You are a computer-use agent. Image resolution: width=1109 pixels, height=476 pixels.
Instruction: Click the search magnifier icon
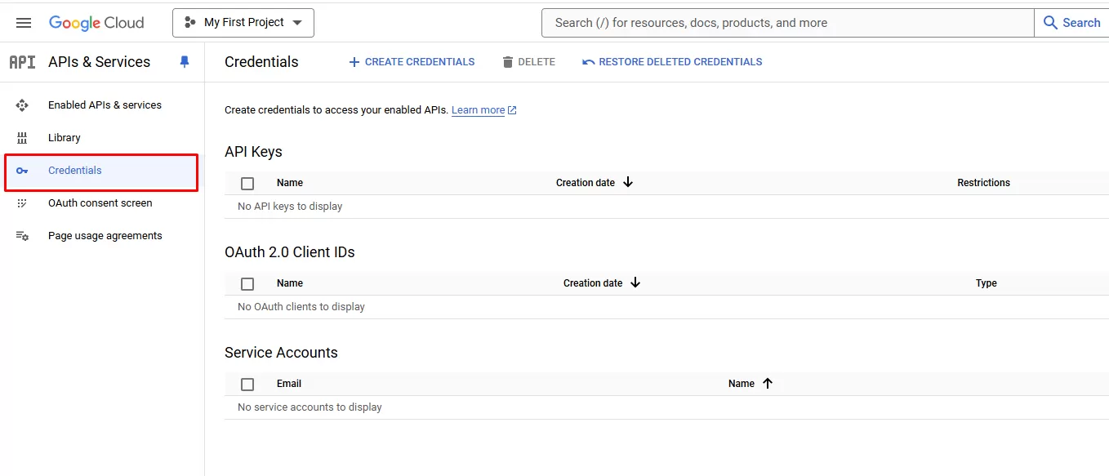[x=1051, y=23]
